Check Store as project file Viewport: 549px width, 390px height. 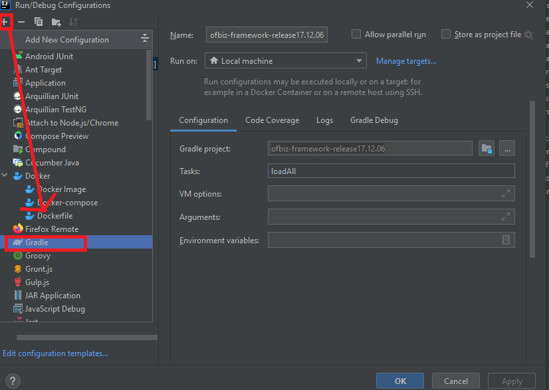tap(446, 35)
